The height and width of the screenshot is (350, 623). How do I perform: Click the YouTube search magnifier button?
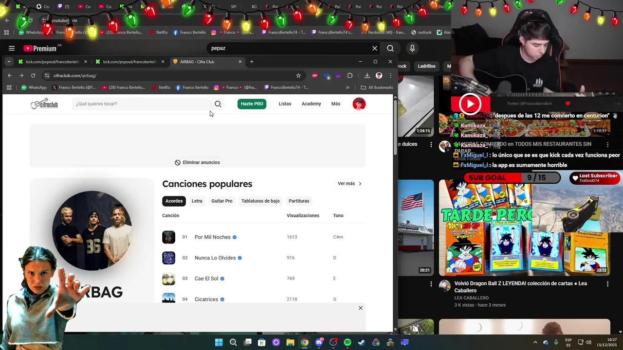pyautogui.click(x=390, y=48)
